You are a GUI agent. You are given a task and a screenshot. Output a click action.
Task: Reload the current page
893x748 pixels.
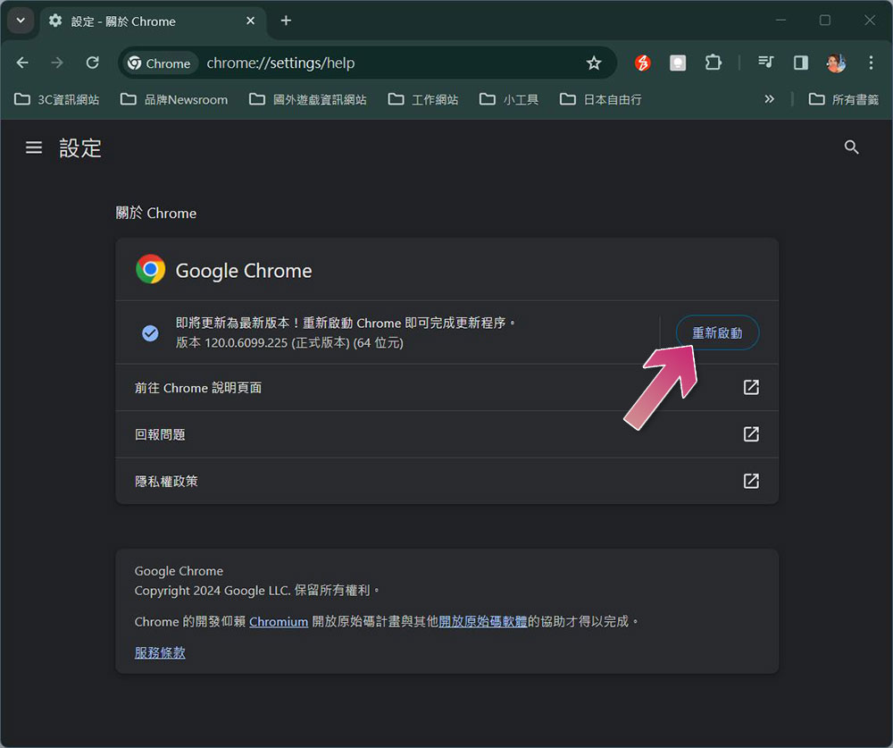(92, 63)
